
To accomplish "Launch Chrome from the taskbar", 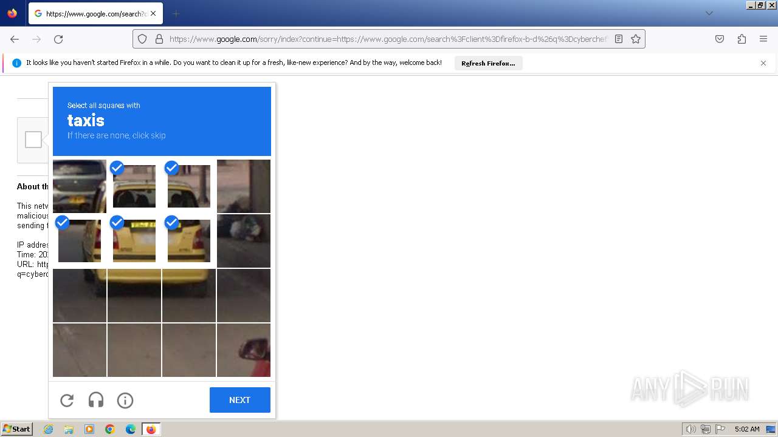I will (110, 429).
